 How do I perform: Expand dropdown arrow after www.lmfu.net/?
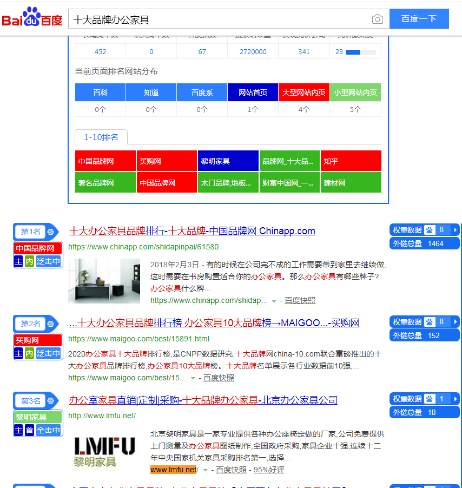(x=206, y=470)
